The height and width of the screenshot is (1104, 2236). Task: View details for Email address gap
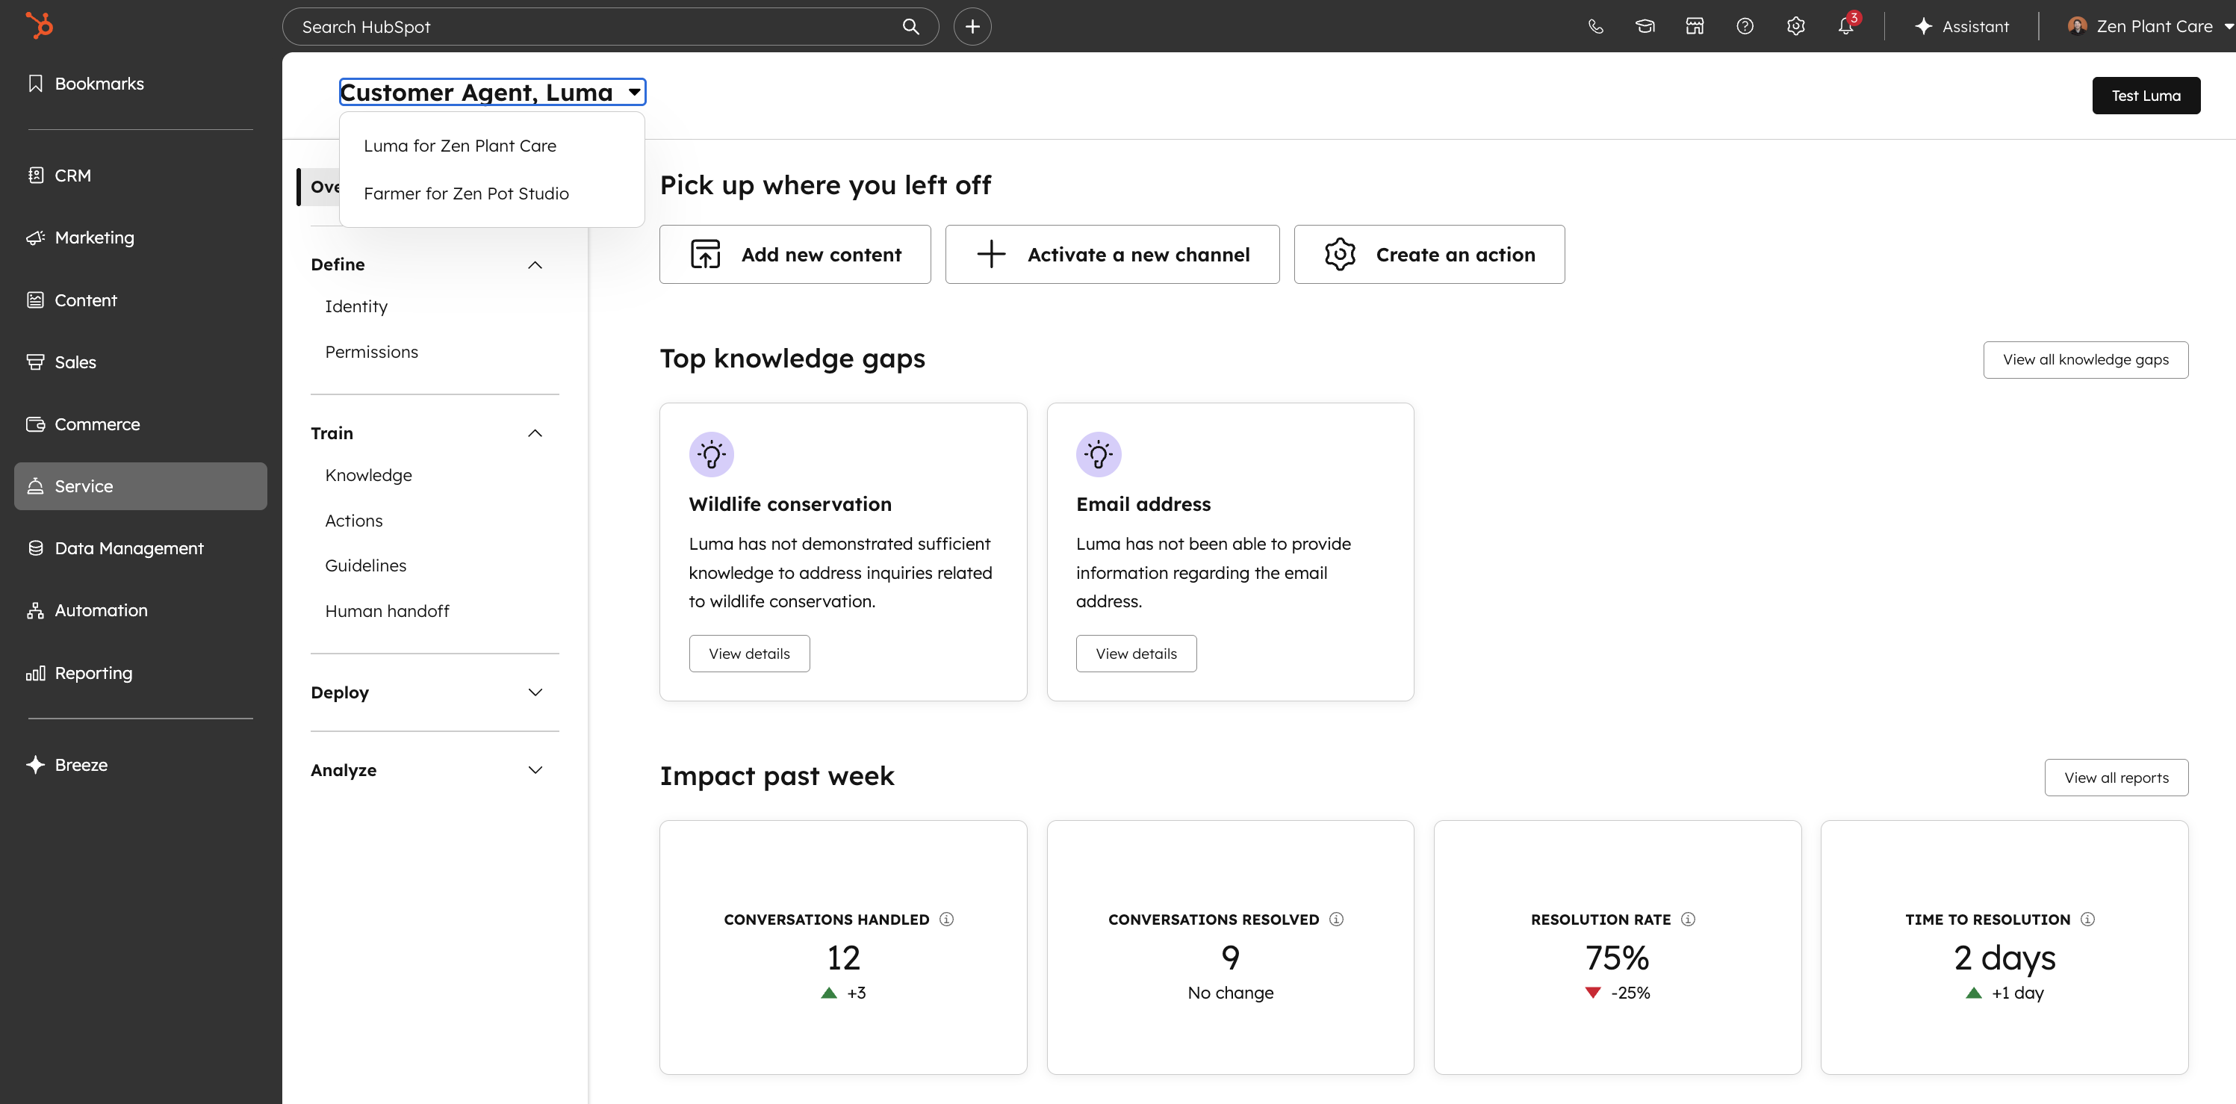point(1135,654)
